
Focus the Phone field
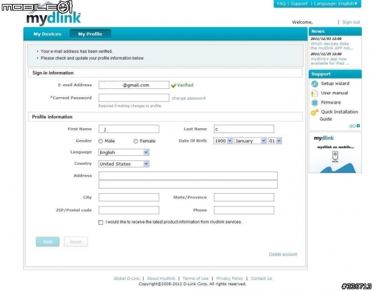click(244, 210)
